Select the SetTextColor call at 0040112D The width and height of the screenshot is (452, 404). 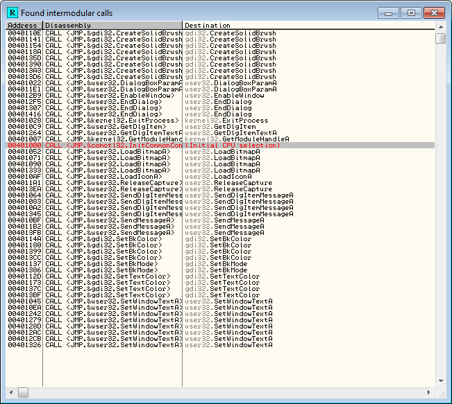(220, 276)
